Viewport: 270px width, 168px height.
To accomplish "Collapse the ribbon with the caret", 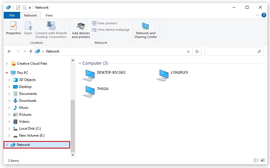I will click(257, 15).
